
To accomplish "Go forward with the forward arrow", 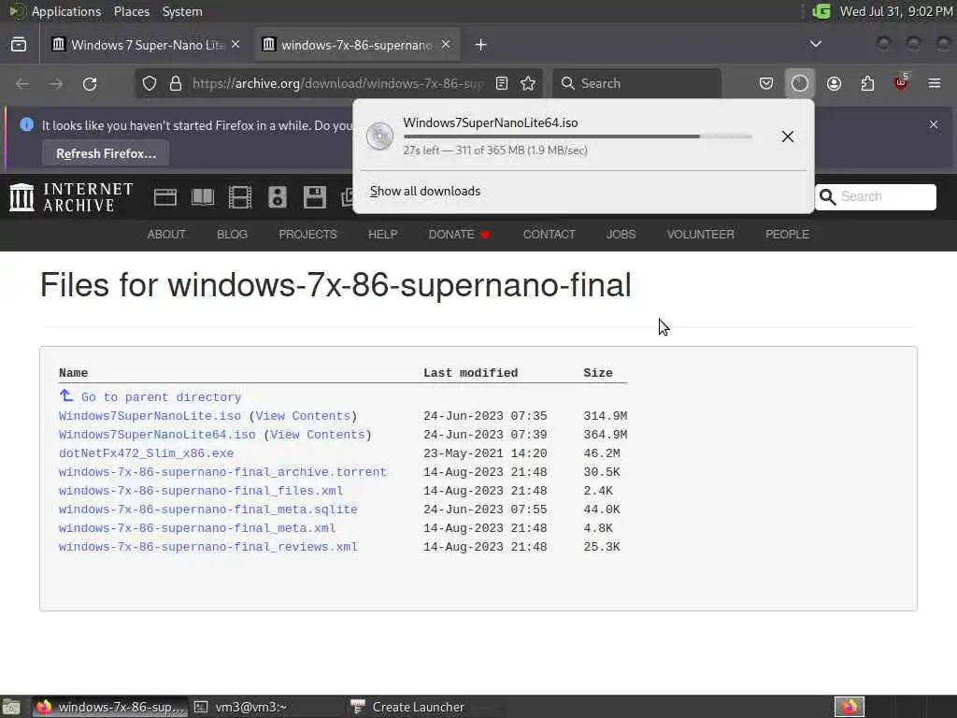I will click(x=56, y=83).
